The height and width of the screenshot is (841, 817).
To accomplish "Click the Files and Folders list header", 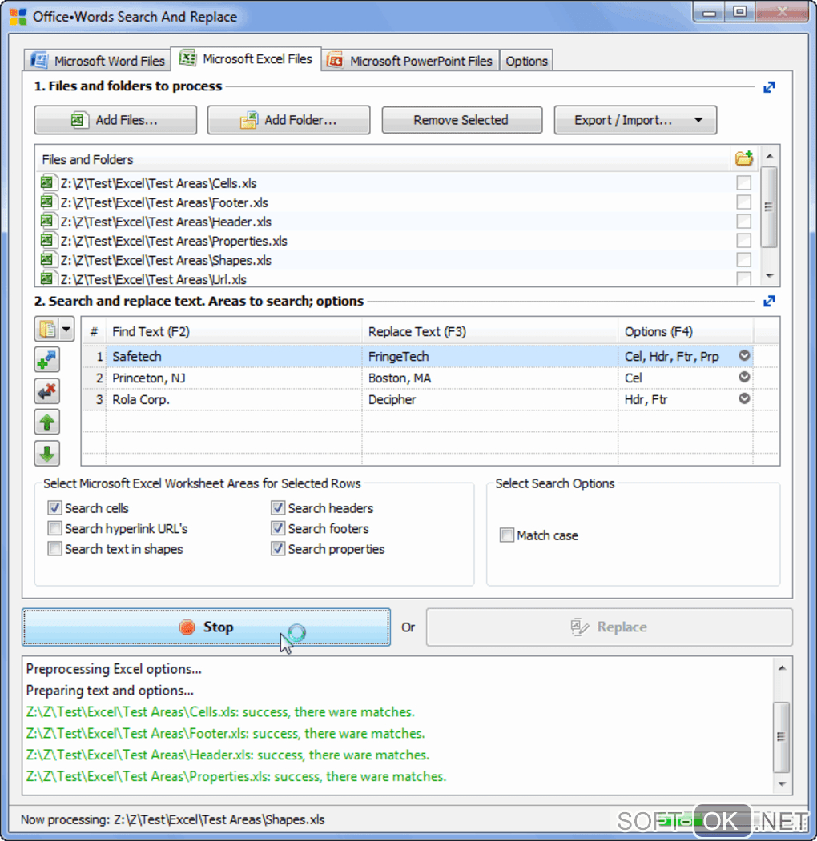I will [x=382, y=159].
